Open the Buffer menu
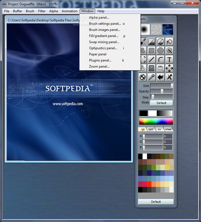201x222 pixels. pyautogui.click(x=18, y=11)
